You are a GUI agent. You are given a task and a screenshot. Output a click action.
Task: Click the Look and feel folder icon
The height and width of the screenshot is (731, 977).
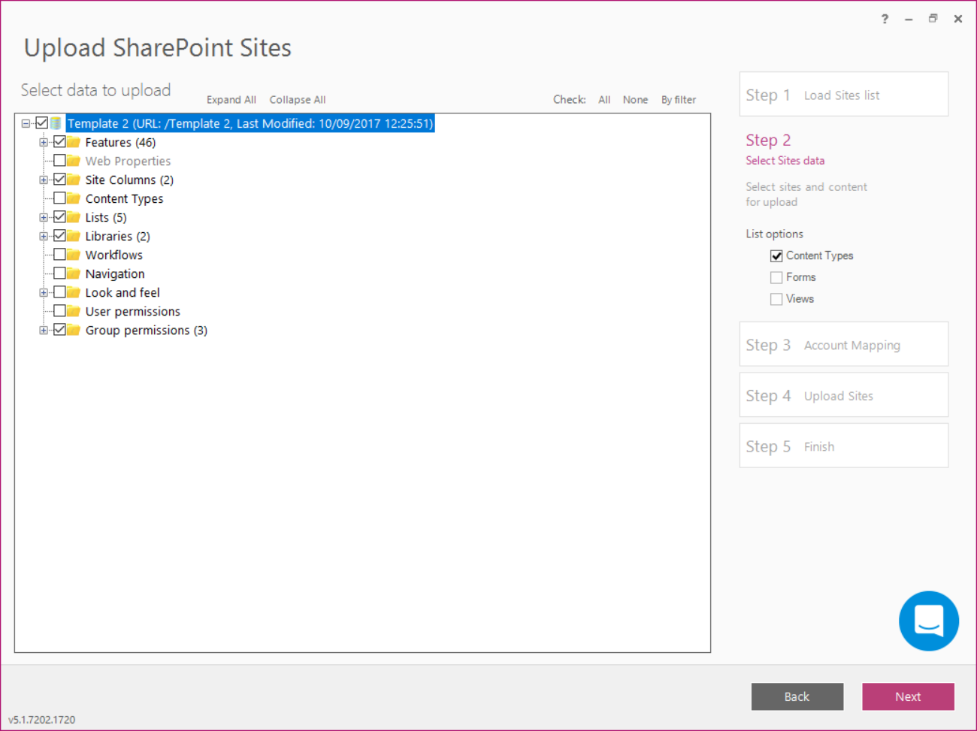[x=74, y=292]
